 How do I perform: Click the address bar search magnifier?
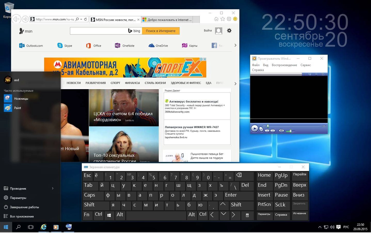pos(77,19)
